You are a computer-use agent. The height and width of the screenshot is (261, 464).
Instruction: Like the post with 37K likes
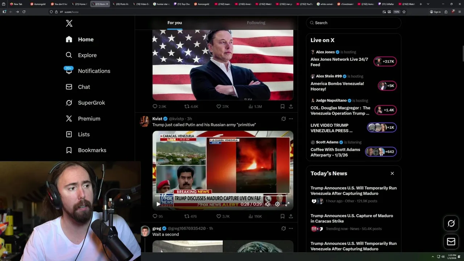pos(223,107)
